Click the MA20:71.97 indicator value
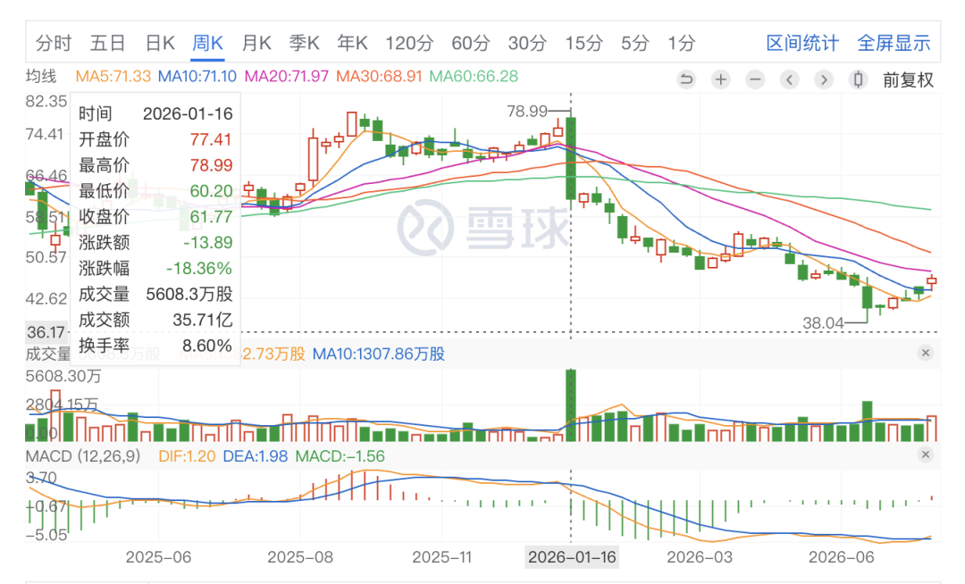This screenshot has width=965, height=584. click(286, 76)
